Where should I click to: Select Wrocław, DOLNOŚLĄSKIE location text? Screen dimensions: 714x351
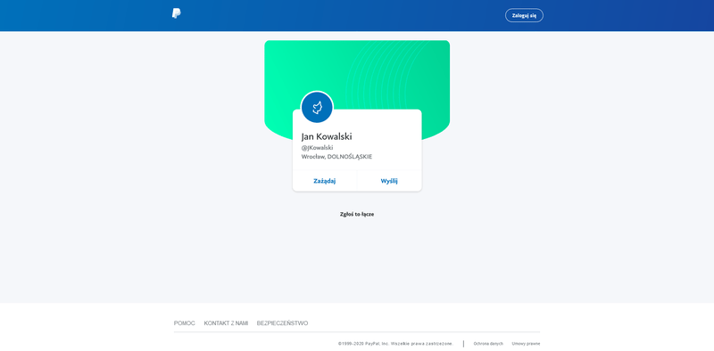(336, 157)
